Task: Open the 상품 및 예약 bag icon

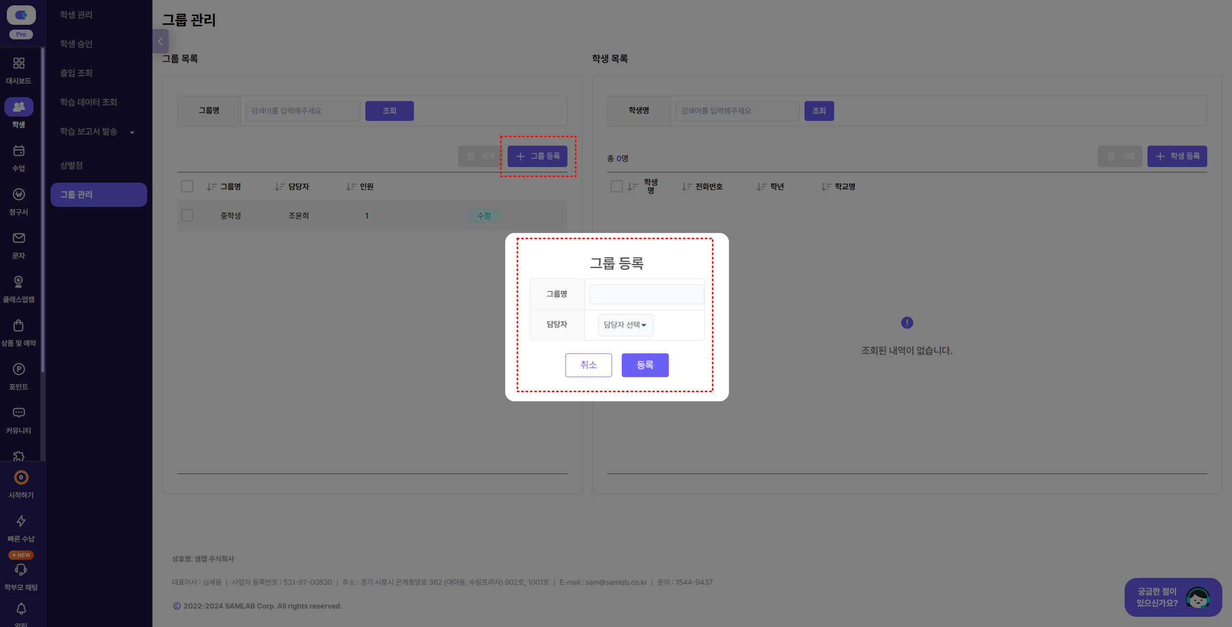Action: tap(18, 326)
